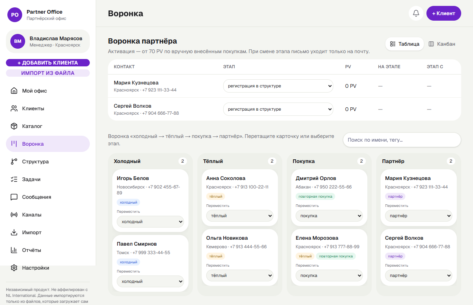The image size is (473, 305).
Task: Select the Каталог box icon
Action: pyautogui.click(x=14, y=126)
